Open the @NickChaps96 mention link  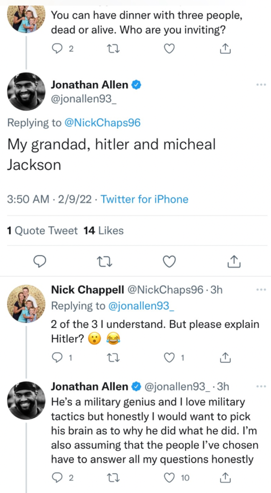pyautogui.click(x=102, y=123)
